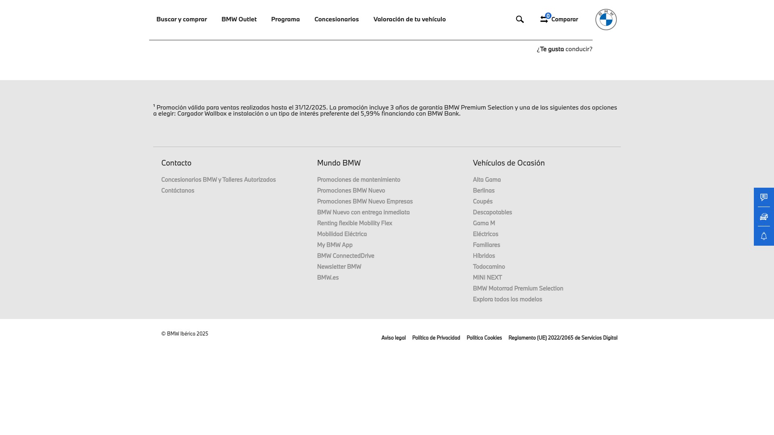Open Promociones BMW Nuevo Empresas

(x=365, y=201)
